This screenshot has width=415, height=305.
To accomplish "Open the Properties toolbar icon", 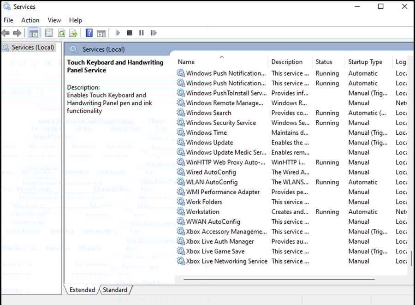I will (49, 33).
